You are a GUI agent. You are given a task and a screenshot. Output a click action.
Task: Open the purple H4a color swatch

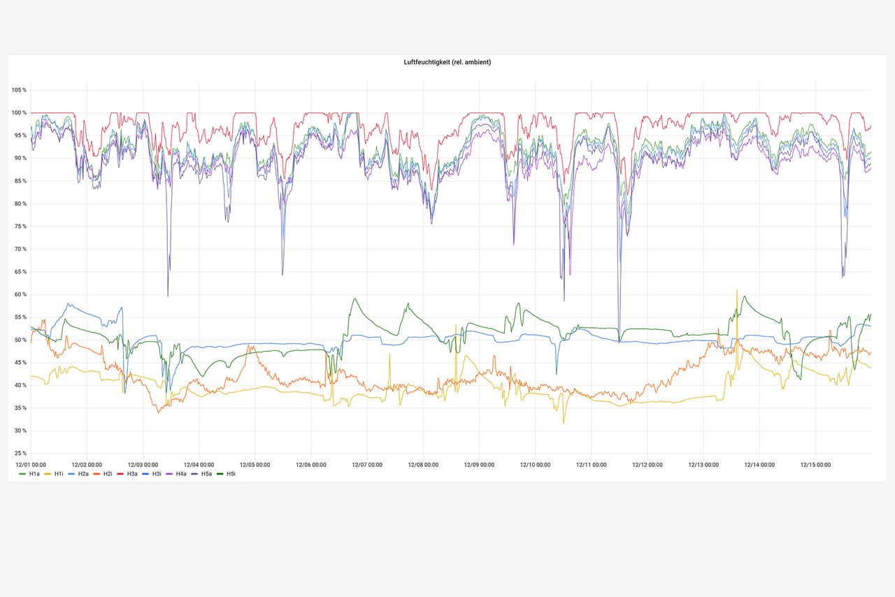tap(169, 474)
